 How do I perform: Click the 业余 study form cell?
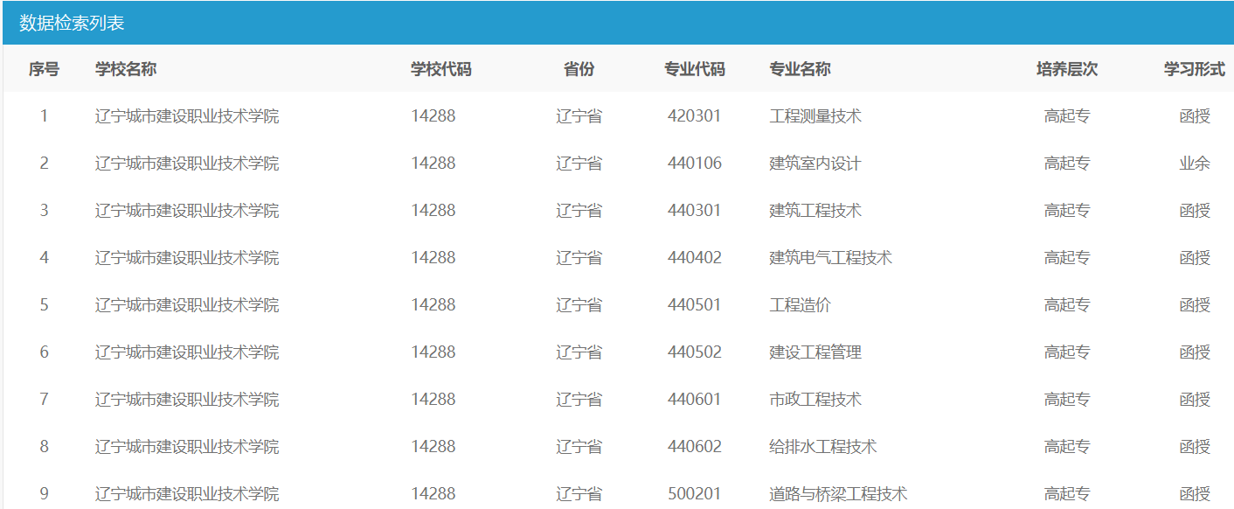[x=1195, y=163]
